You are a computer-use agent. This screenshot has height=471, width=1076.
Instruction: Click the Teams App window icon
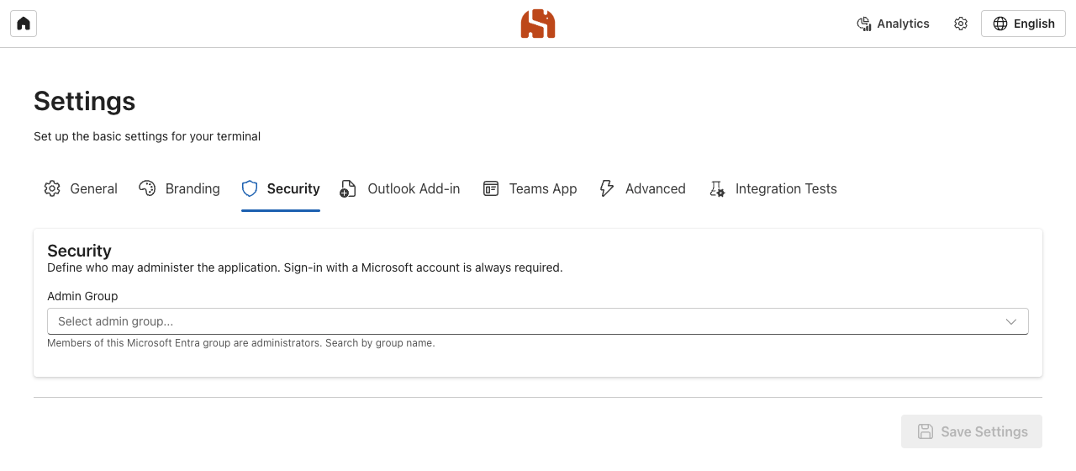pos(491,188)
